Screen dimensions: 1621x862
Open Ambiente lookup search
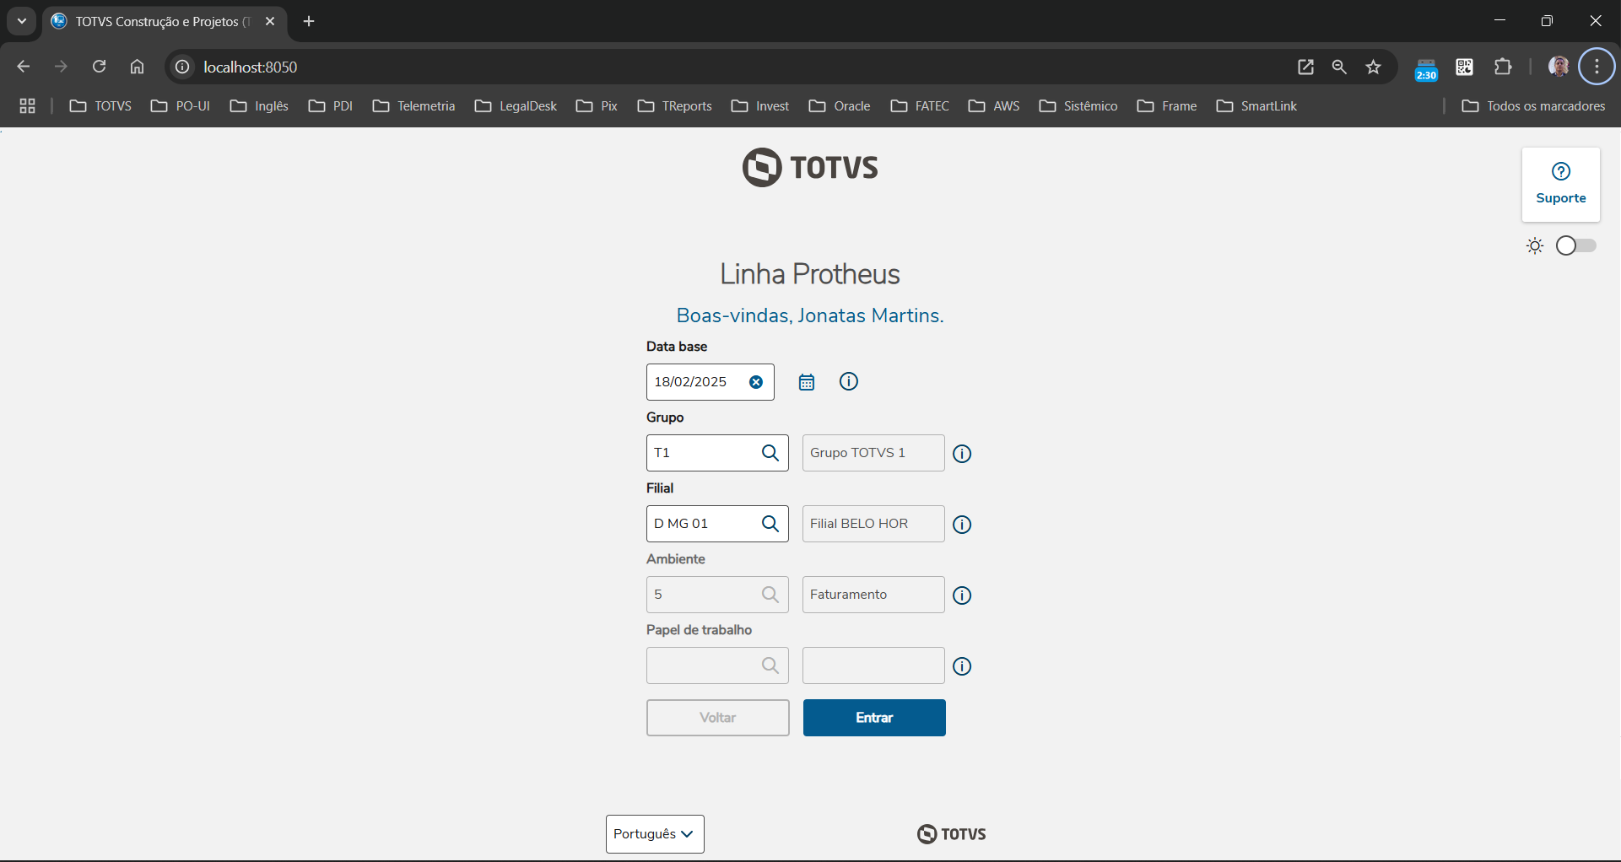[x=770, y=595]
